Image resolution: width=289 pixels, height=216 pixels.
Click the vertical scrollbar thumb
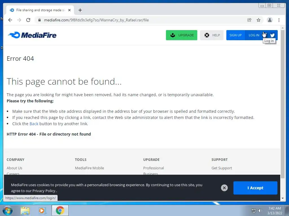pos(283,104)
